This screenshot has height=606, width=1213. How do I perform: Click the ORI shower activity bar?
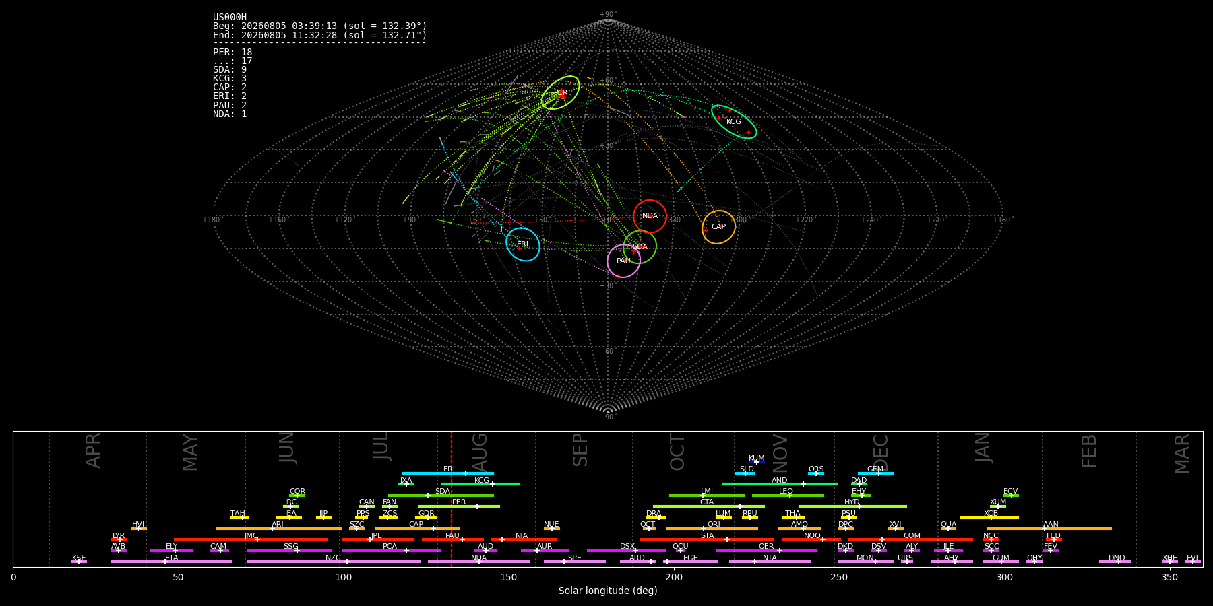712,529
